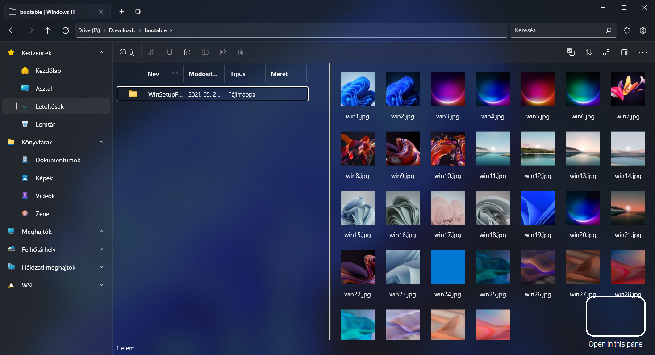Select the win26.jpg thumbnail
The image size is (655, 355).
[538, 267]
